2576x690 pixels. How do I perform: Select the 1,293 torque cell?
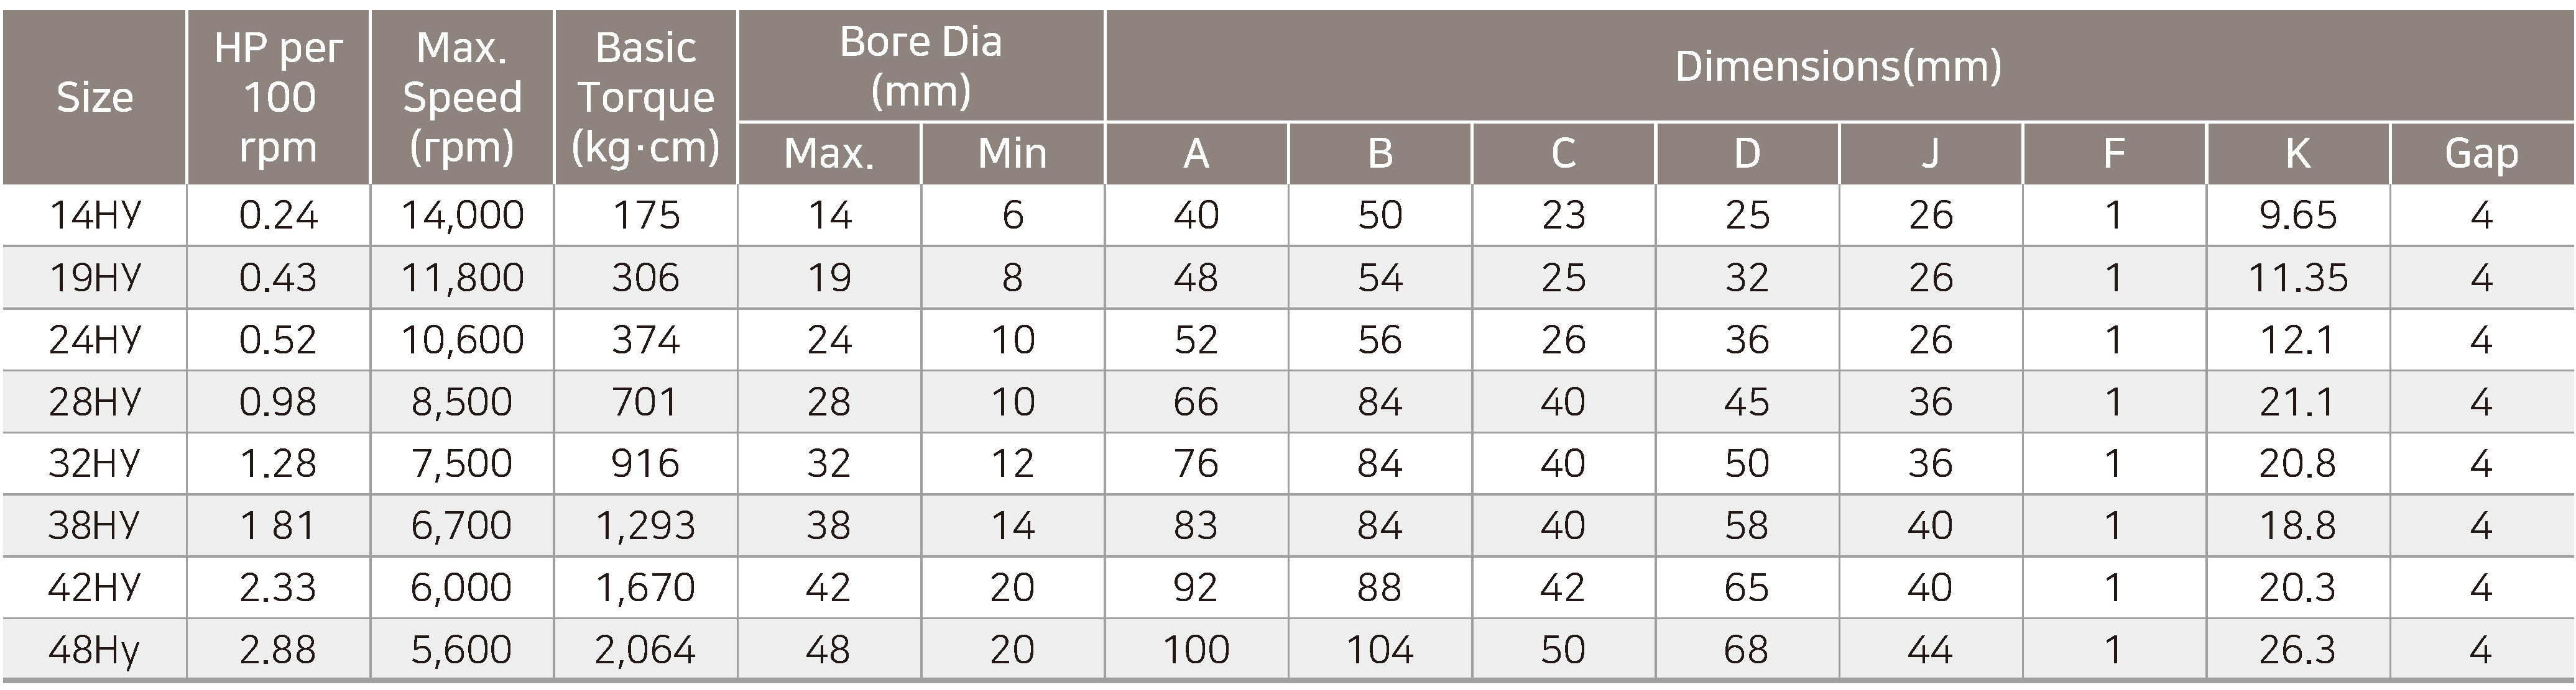646,525
